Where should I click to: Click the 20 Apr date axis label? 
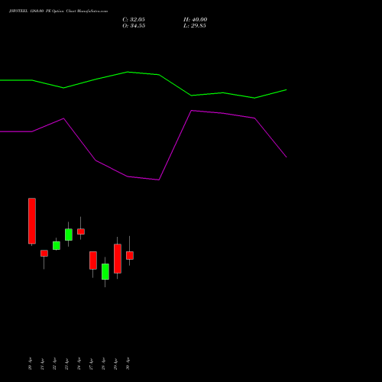pyautogui.click(x=30, y=364)
